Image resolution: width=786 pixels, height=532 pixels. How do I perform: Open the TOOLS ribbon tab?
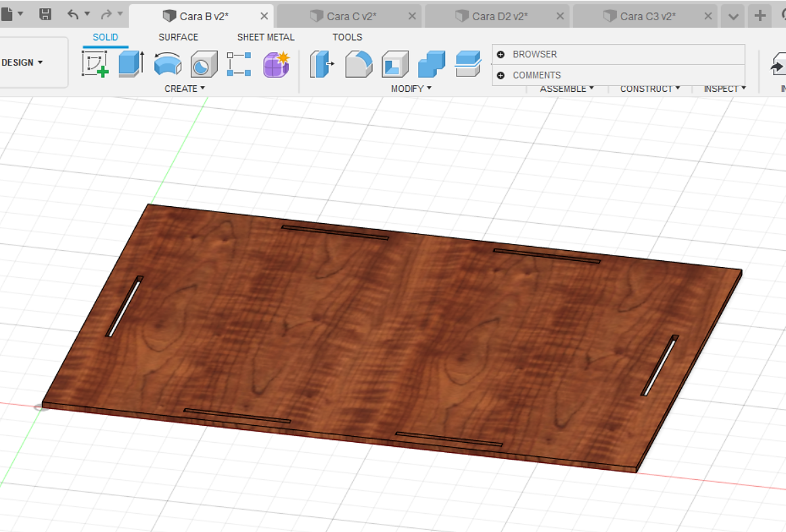pyautogui.click(x=348, y=37)
